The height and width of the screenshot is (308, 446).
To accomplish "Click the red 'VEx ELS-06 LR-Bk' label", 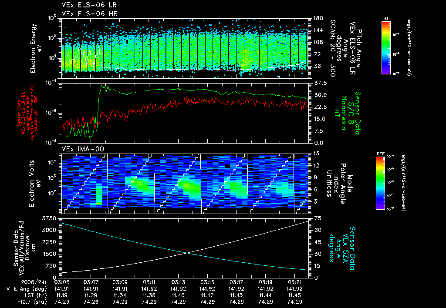I will click(24, 113).
